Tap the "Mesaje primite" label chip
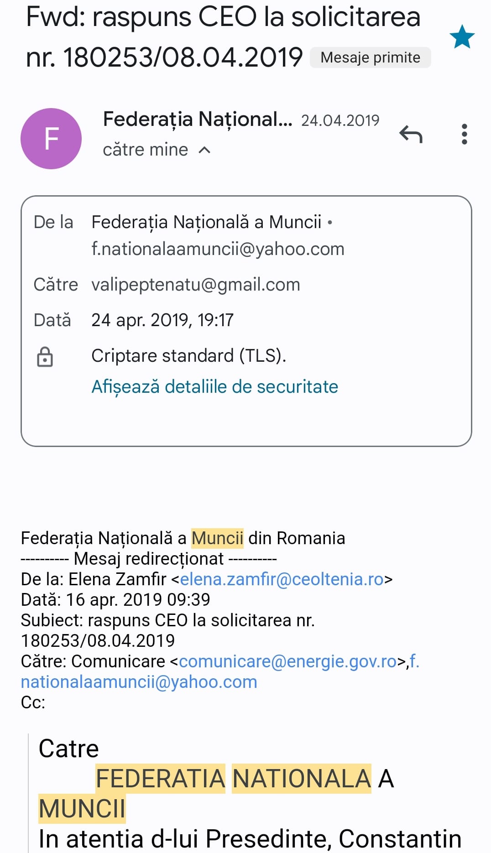This screenshot has width=491, height=853. 370,57
